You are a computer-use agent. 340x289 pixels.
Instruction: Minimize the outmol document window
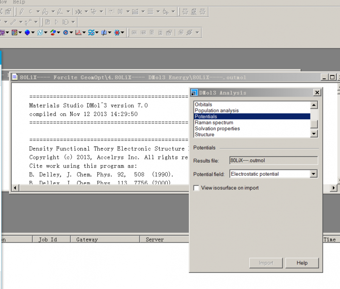[x=324, y=77]
